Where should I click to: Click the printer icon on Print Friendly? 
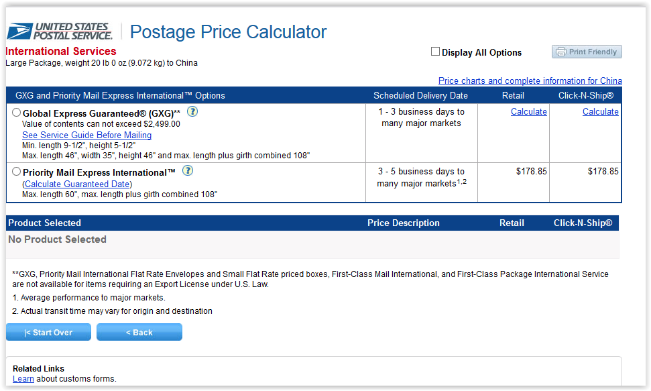pyautogui.click(x=561, y=52)
